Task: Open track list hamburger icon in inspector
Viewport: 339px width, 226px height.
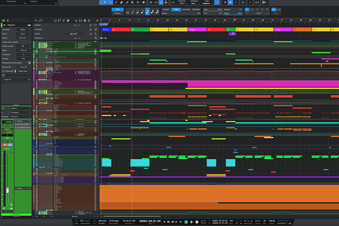Action: point(3,20)
